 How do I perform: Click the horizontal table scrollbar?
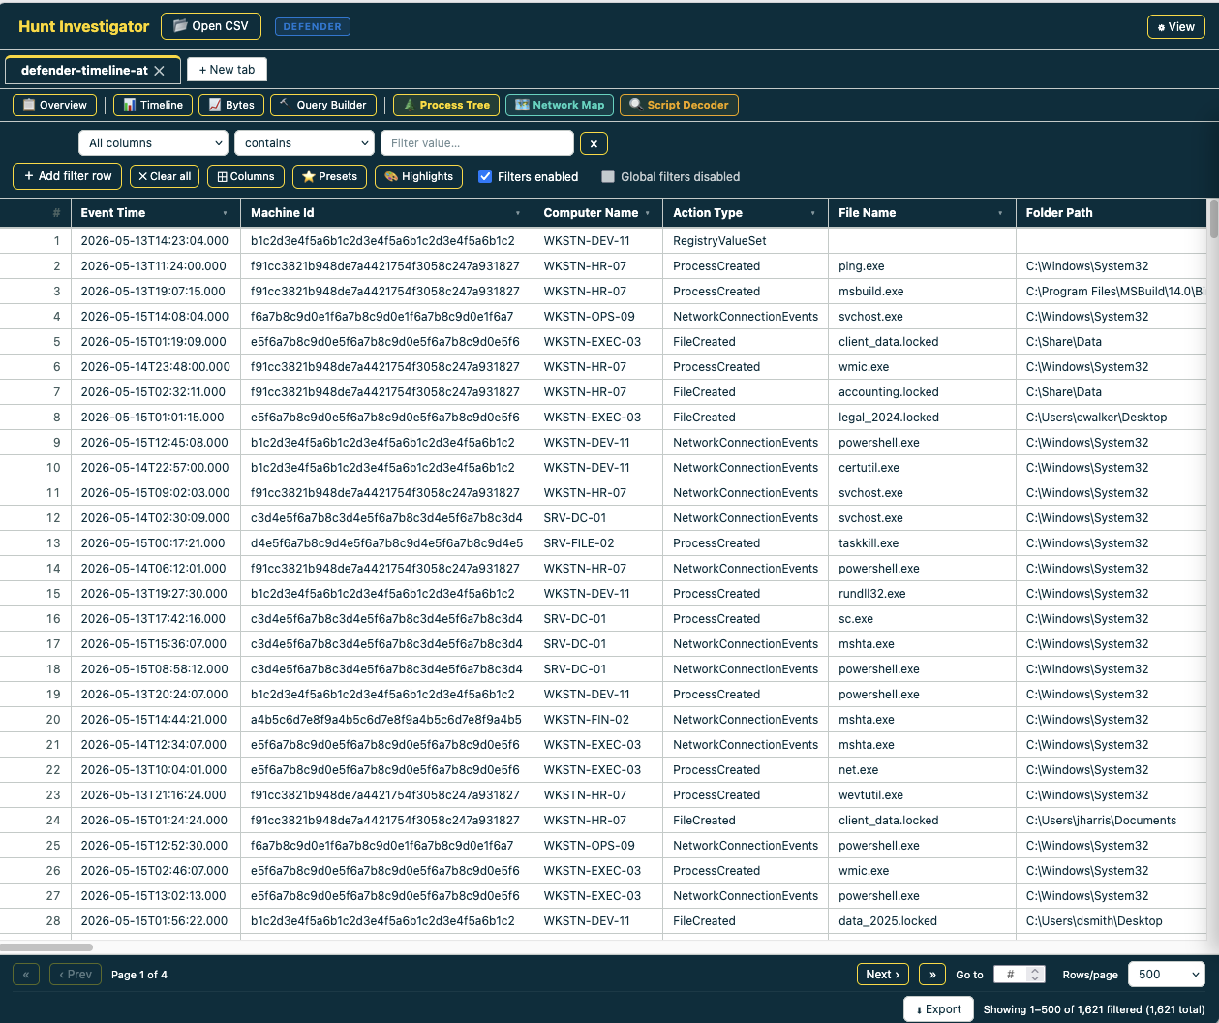46,947
